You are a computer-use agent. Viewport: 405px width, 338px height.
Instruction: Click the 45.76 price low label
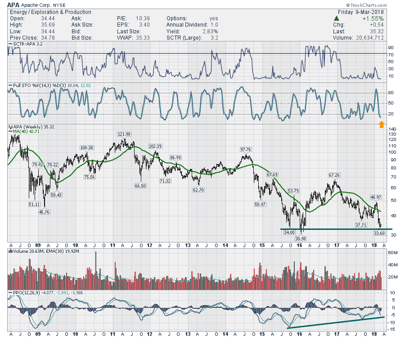[x=44, y=212]
